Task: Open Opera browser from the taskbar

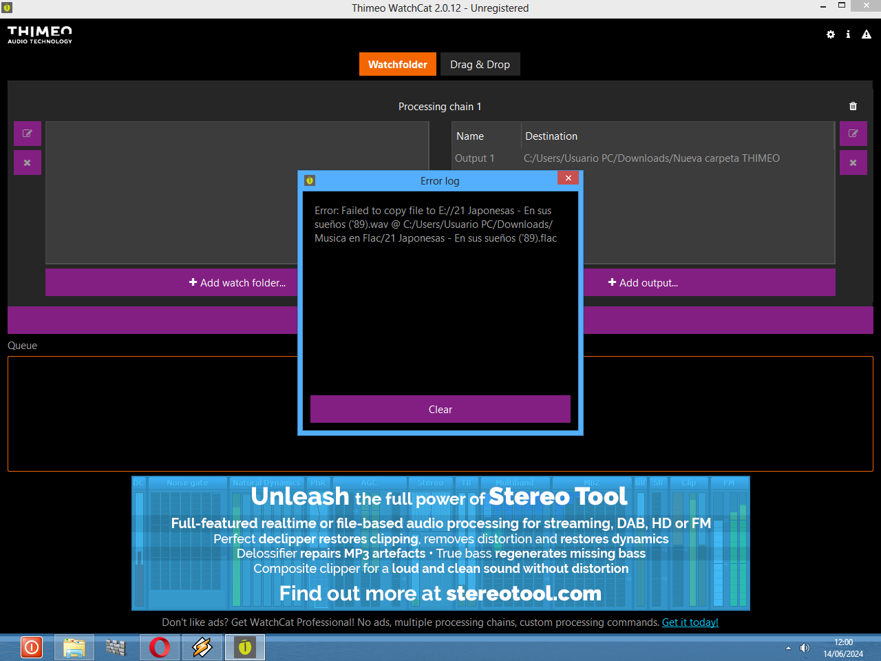Action: 160,647
